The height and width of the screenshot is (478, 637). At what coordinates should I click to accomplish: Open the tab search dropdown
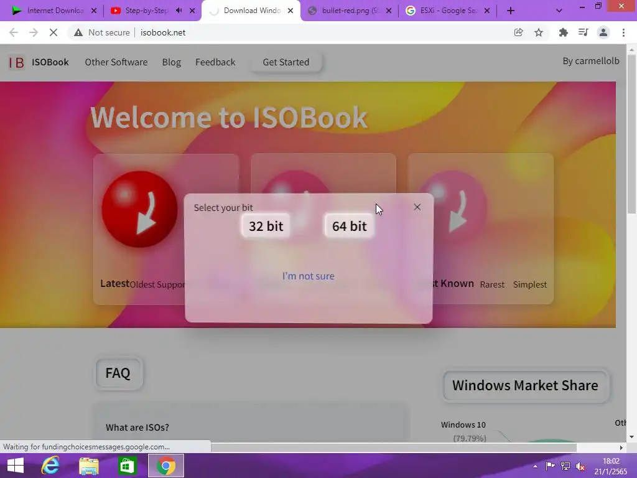click(559, 11)
